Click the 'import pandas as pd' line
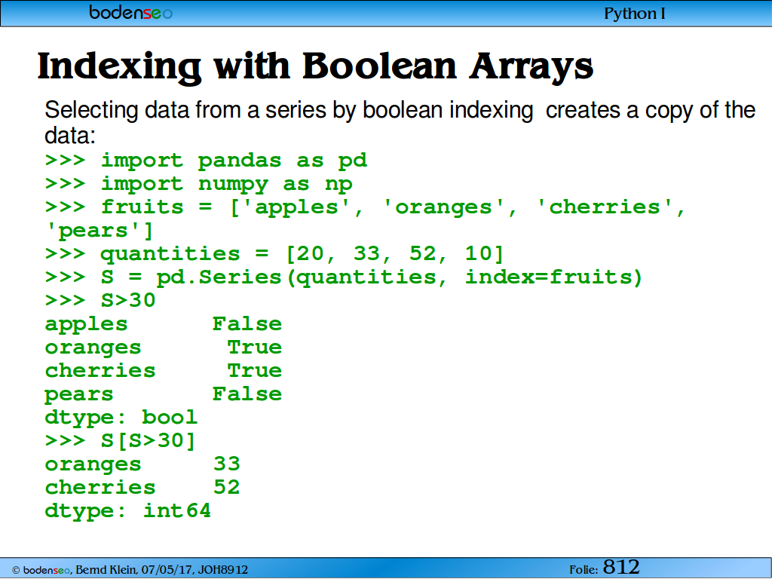Viewport: 772px width, 579px height. pyautogui.click(x=206, y=161)
